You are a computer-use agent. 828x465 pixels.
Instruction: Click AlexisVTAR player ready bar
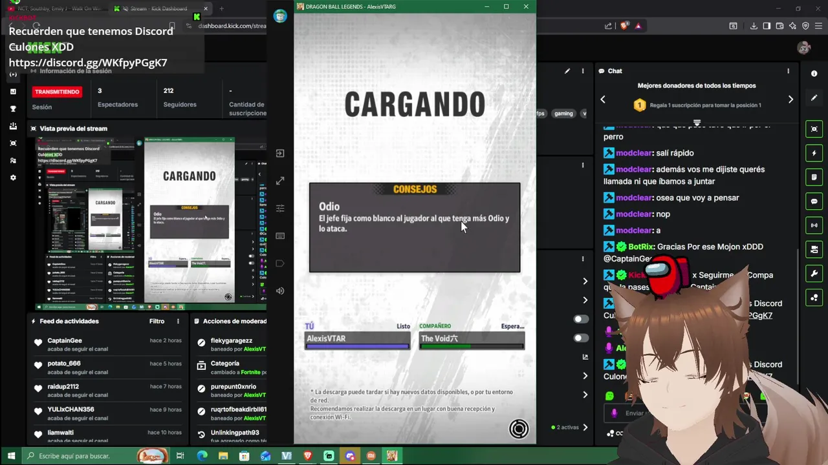pyautogui.click(x=358, y=340)
